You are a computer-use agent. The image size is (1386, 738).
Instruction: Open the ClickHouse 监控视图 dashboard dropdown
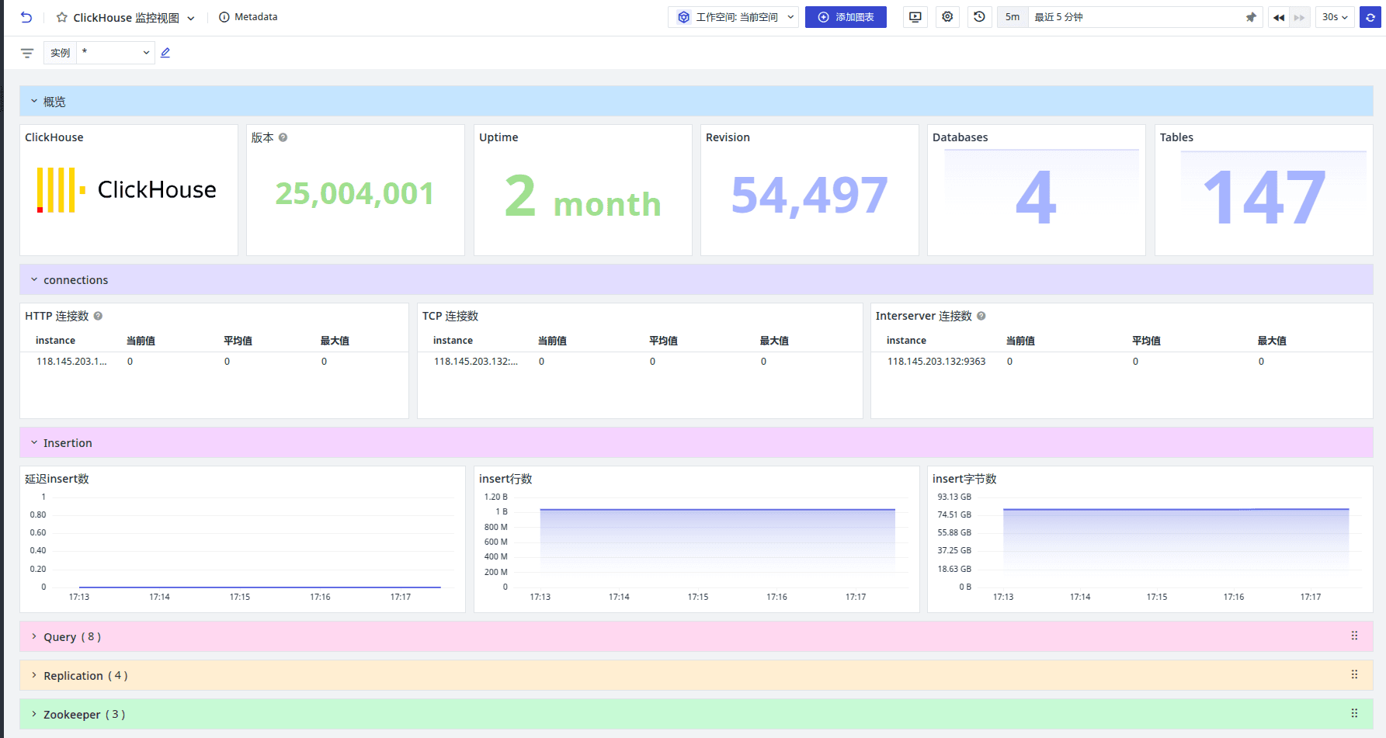pos(190,18)
